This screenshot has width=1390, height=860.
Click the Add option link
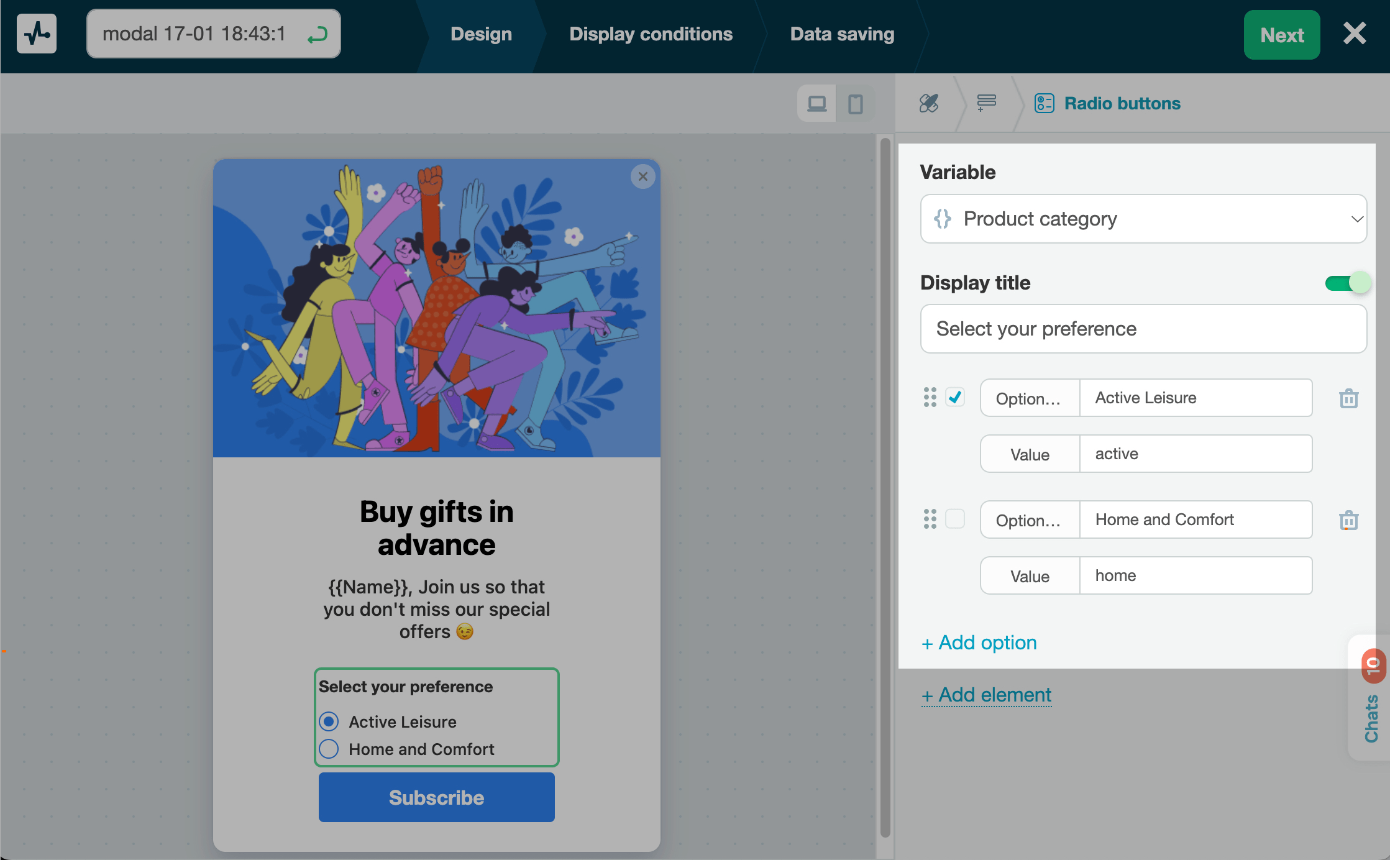(979, 643)
